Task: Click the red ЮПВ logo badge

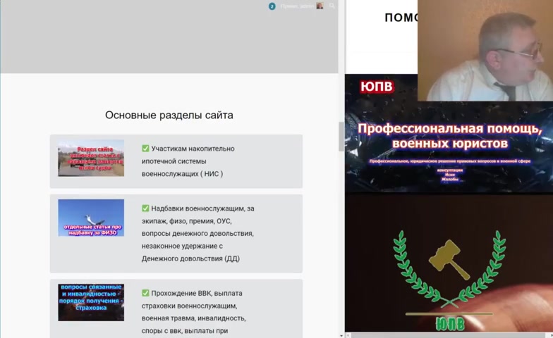Action: 377,87
